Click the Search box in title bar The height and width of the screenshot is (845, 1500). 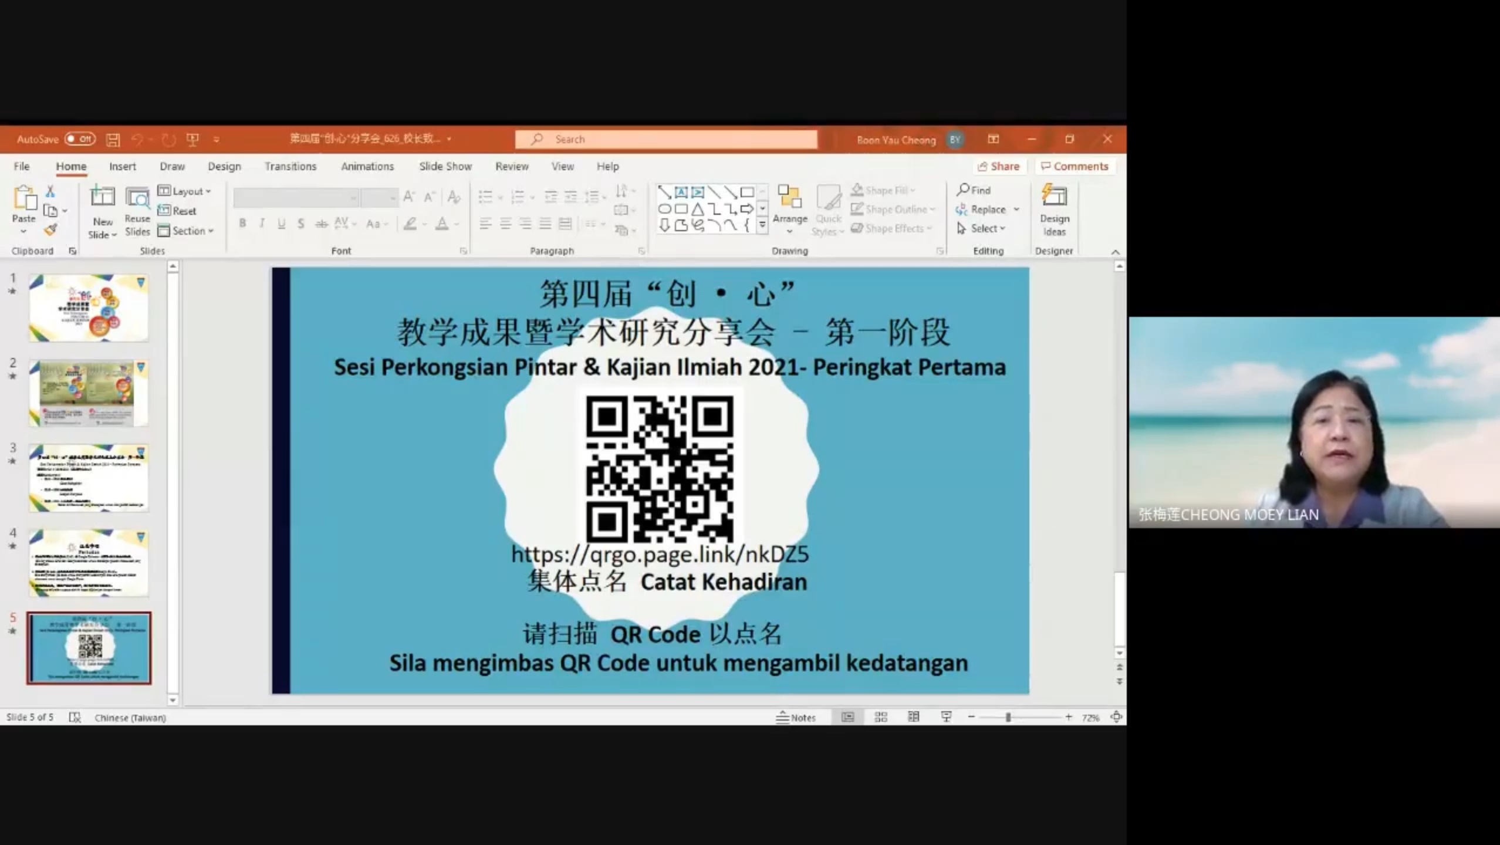[666, 139]
